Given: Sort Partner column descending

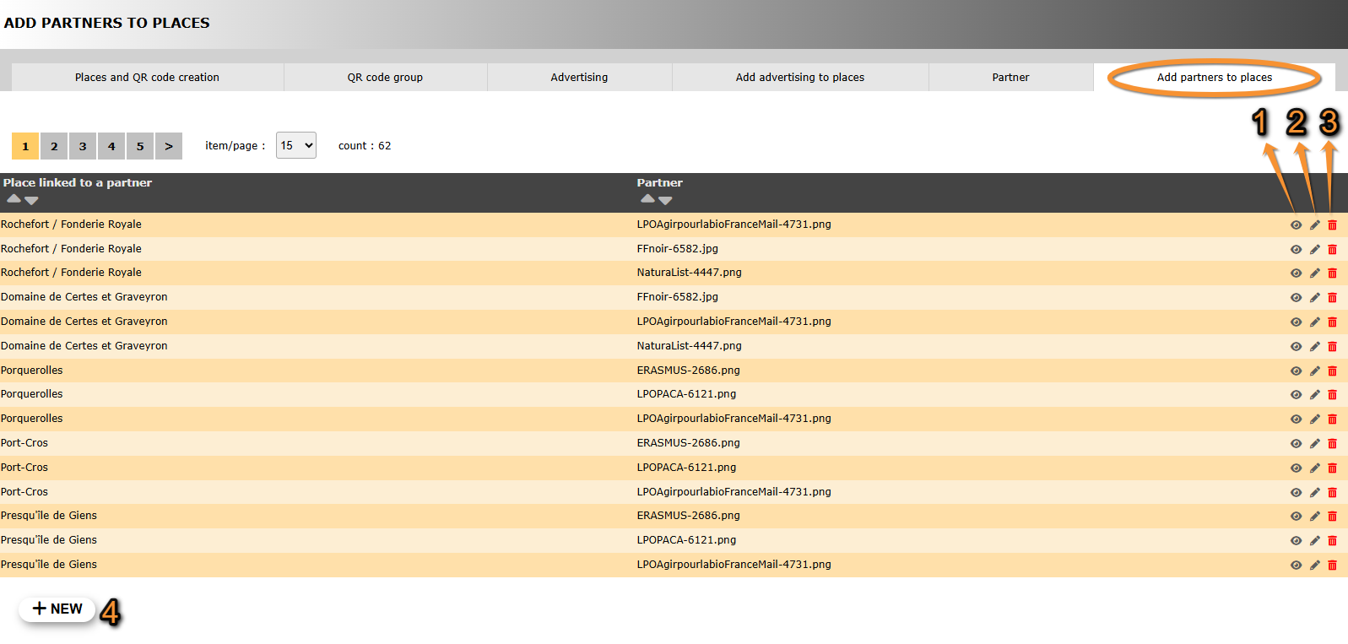Looking at the screenshot, I should [x=665, y=201].
